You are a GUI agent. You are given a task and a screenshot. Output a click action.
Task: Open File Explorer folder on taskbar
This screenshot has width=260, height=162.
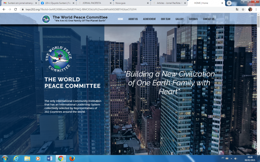click(x=27, y=159)
